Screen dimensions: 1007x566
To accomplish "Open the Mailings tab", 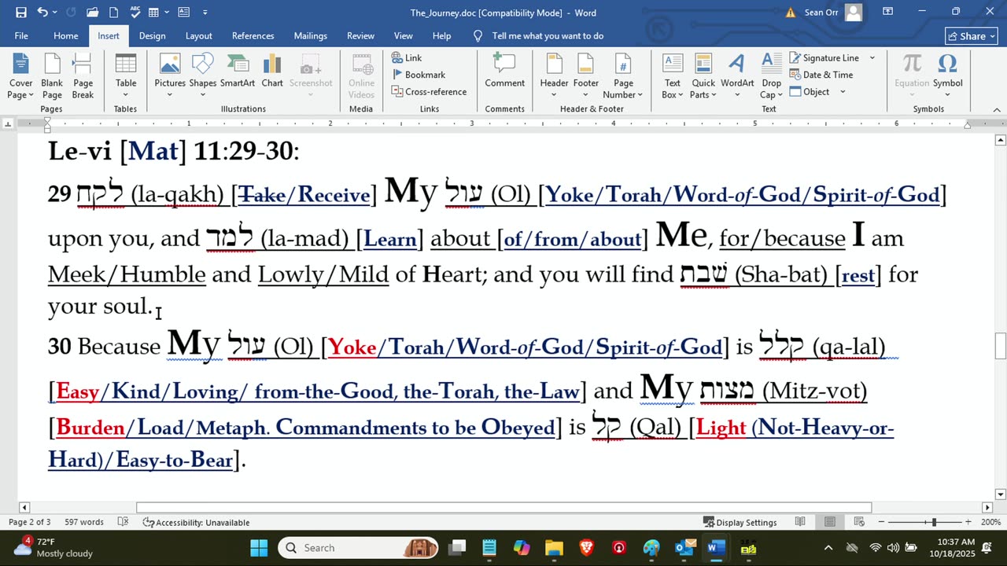I will 310,36.
